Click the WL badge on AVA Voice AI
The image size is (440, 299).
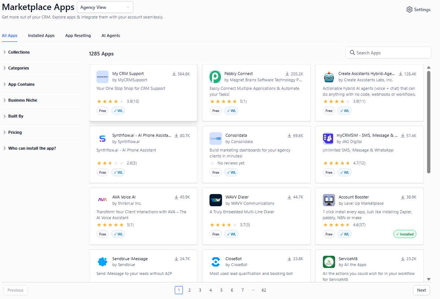point(118,234)
